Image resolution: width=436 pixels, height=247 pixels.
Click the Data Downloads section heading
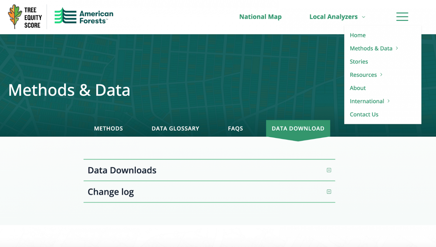tap(122, 170)
